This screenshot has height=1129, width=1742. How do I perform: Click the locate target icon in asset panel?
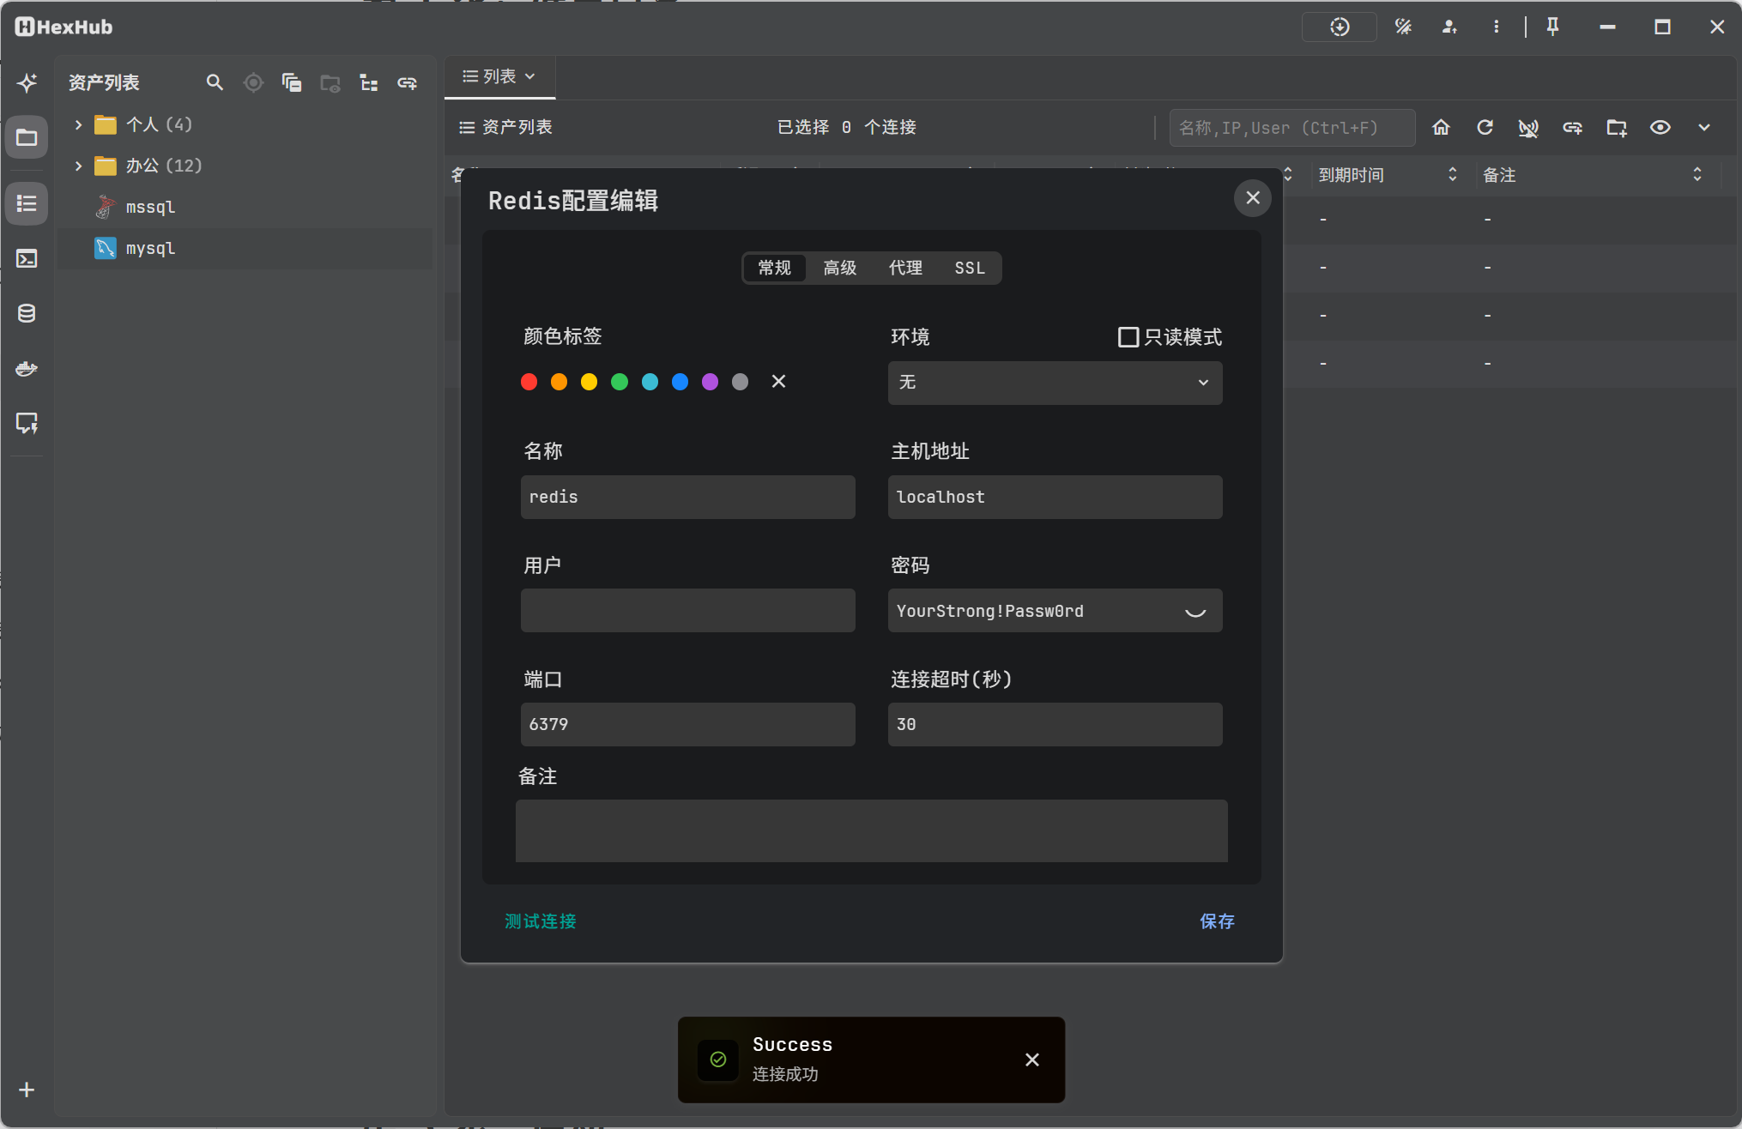click(x=253, y=82)
